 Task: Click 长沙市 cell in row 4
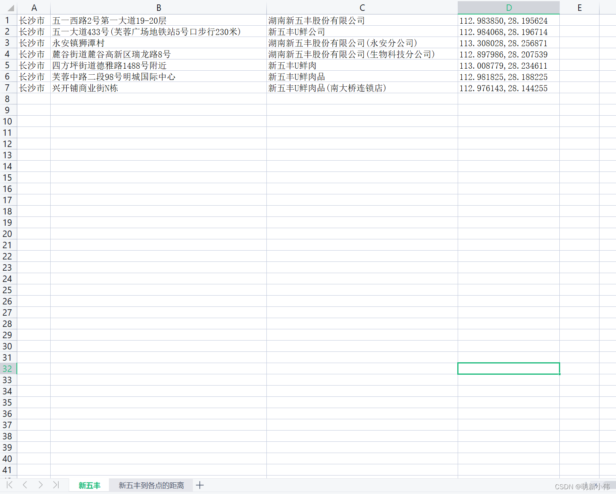[34, 54]
